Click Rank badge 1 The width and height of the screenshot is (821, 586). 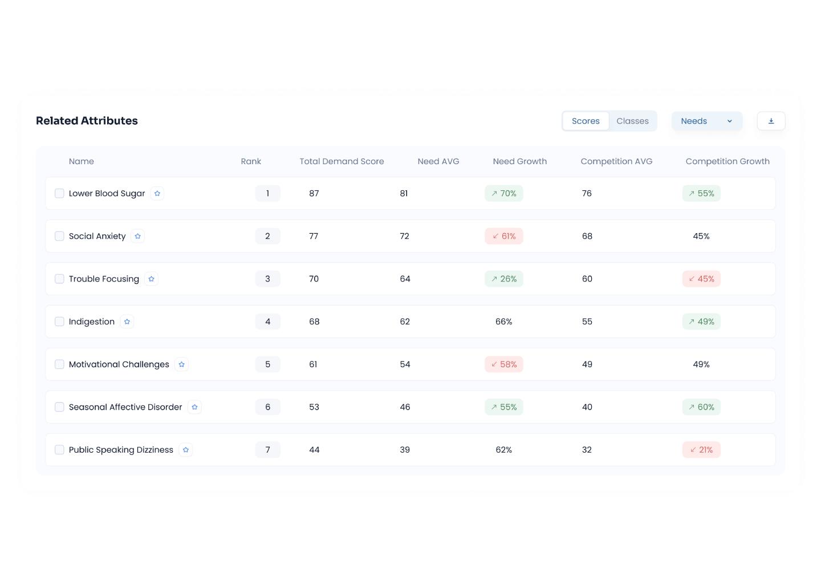[267, 193]
